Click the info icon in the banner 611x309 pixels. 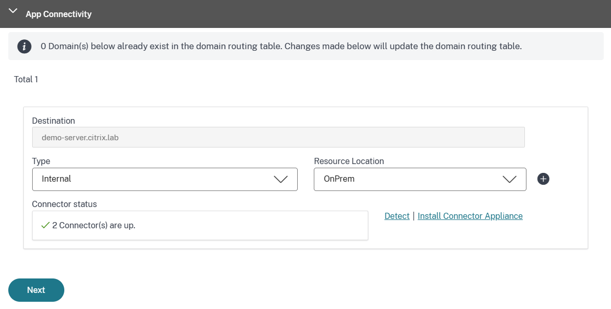coord(24,46)
